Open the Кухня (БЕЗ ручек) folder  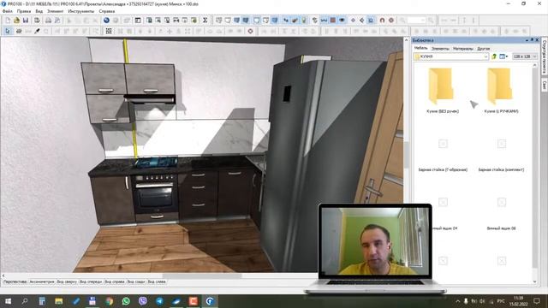coord(443,90)
